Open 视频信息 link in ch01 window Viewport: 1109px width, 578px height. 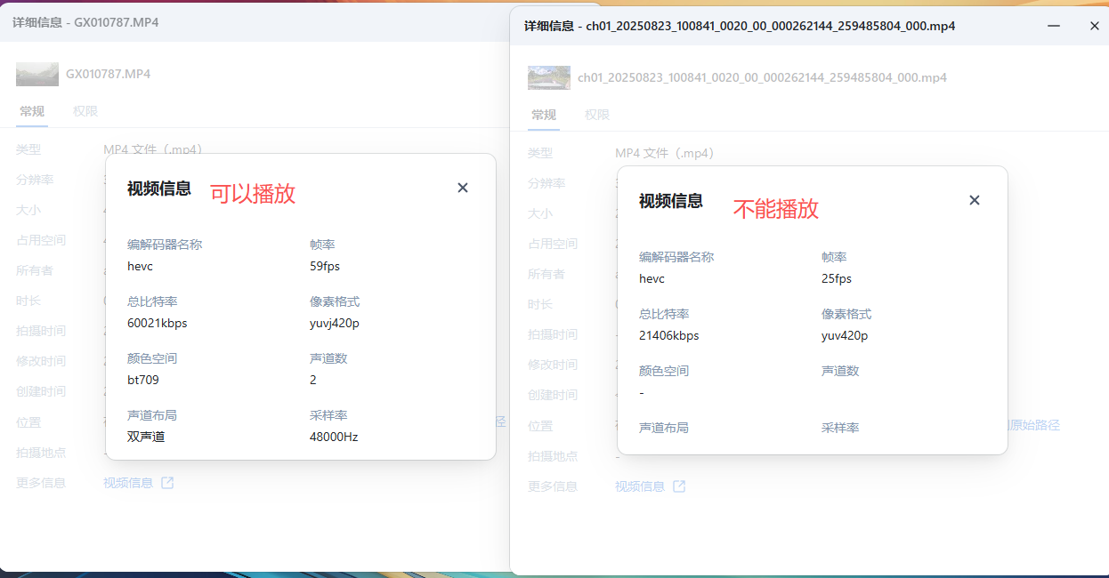[640, 486]
